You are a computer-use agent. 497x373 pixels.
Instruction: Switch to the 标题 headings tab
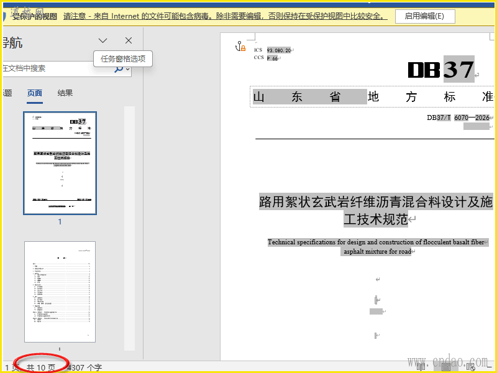tap(7, 93)
